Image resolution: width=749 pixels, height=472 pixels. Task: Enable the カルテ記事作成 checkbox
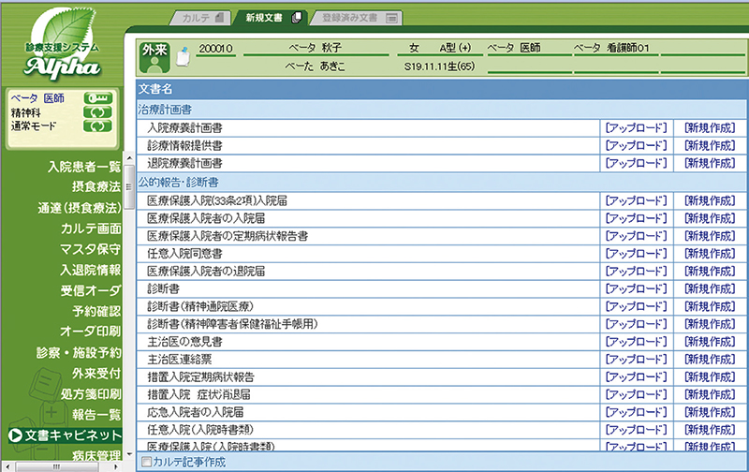145,462
